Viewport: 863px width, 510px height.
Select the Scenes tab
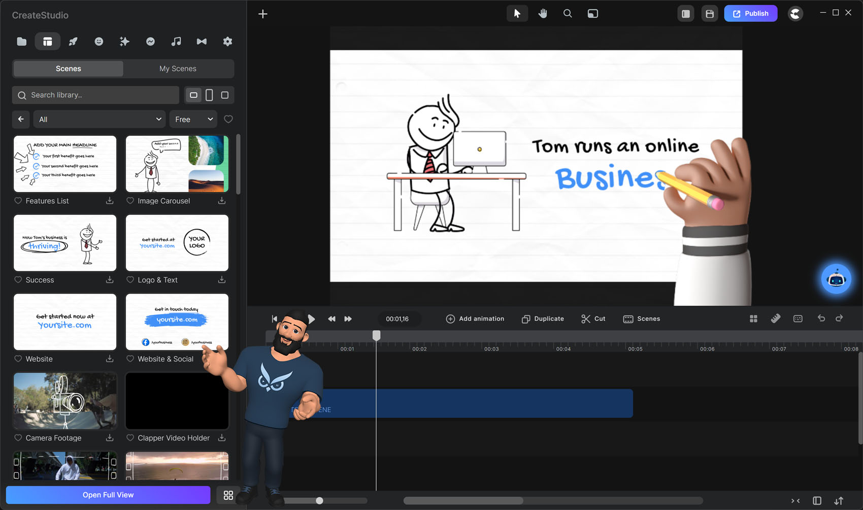(x=68, y=68)
